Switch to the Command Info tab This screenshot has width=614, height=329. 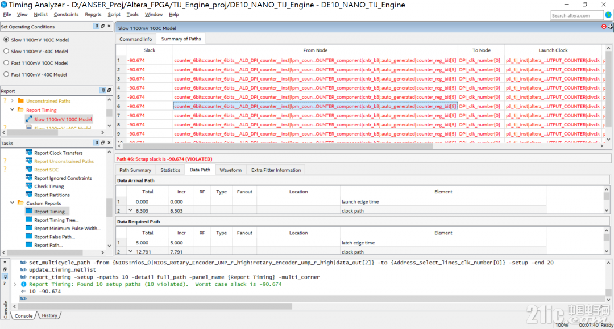[135, 39]
